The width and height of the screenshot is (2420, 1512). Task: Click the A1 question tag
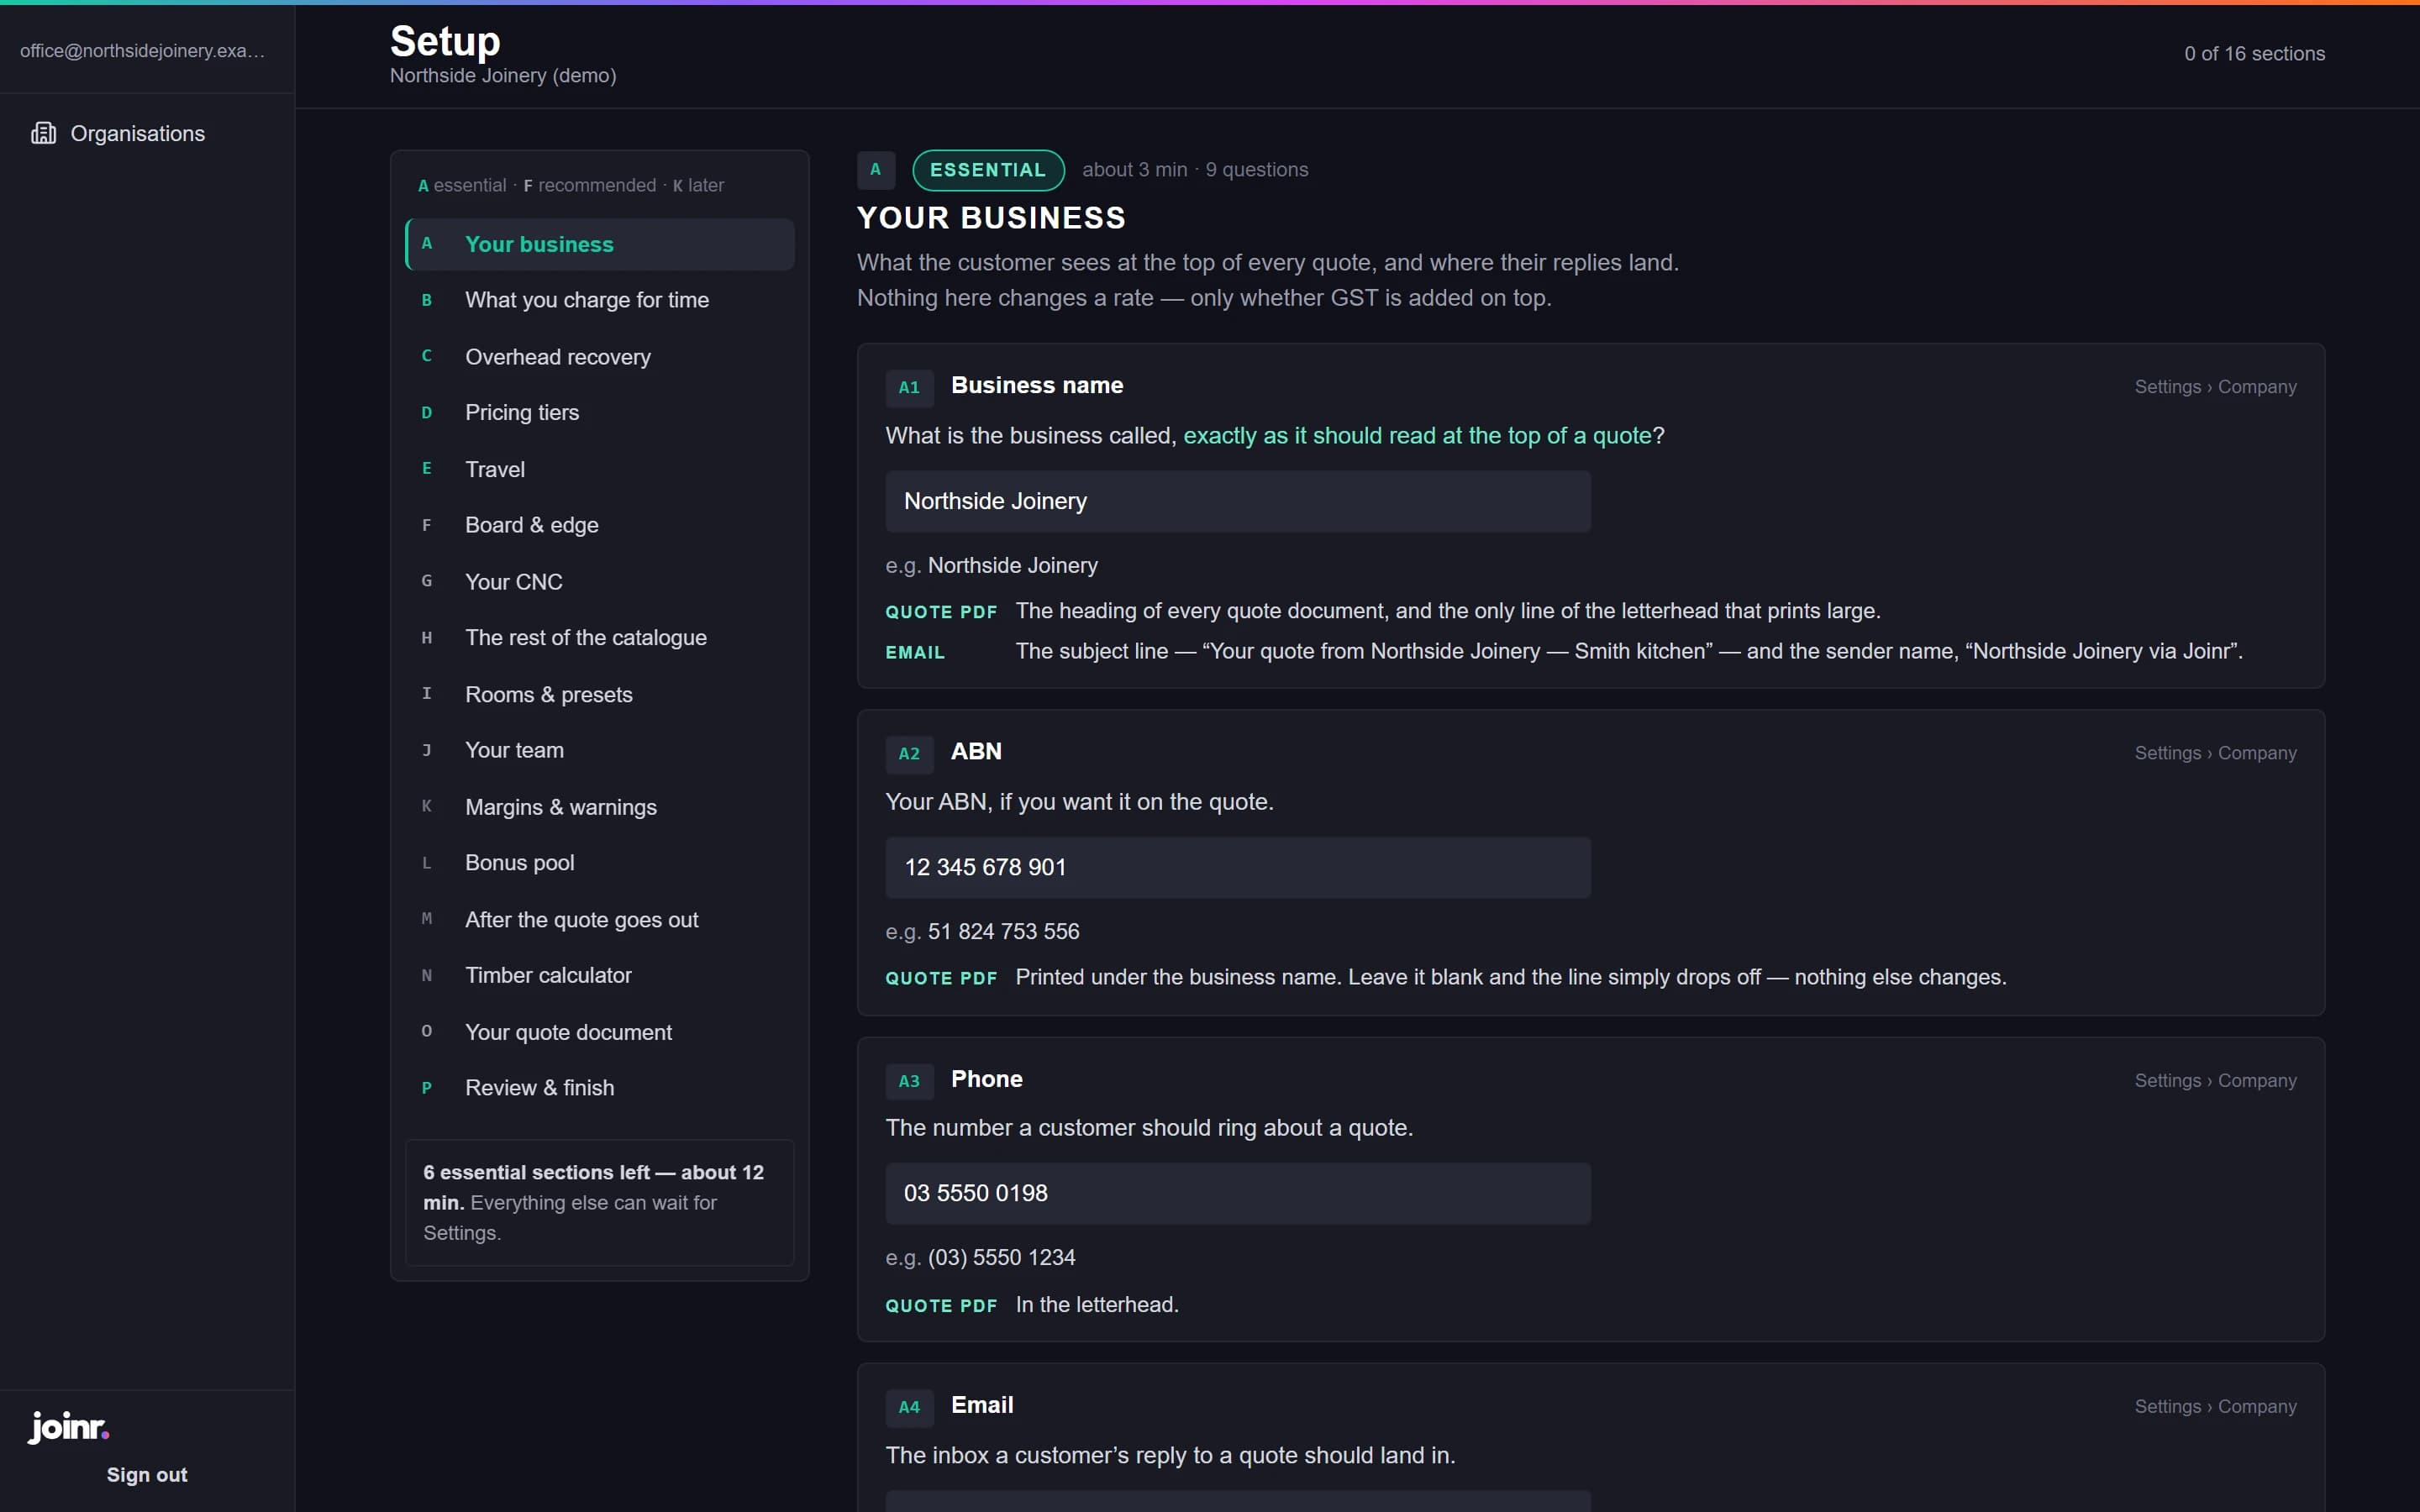tap(909, 387)
